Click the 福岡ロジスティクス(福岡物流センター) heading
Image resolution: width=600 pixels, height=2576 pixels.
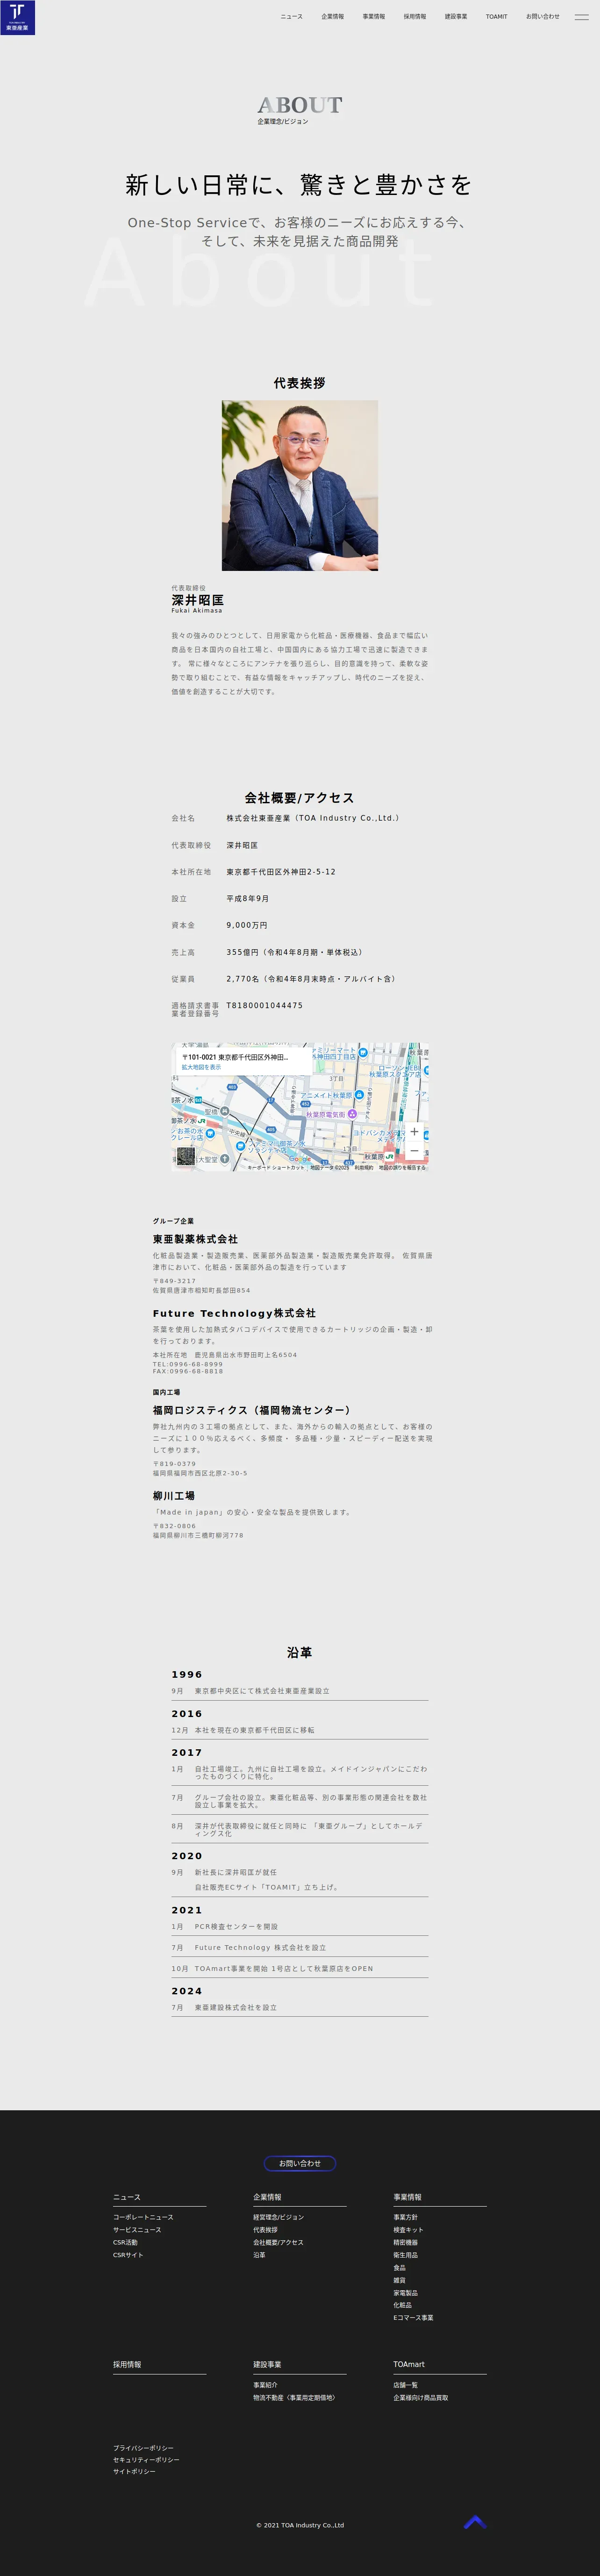[252, 1410]
